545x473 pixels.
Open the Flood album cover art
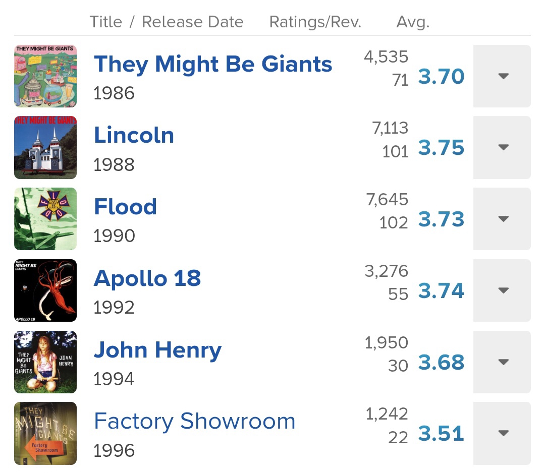coord(45,219)
